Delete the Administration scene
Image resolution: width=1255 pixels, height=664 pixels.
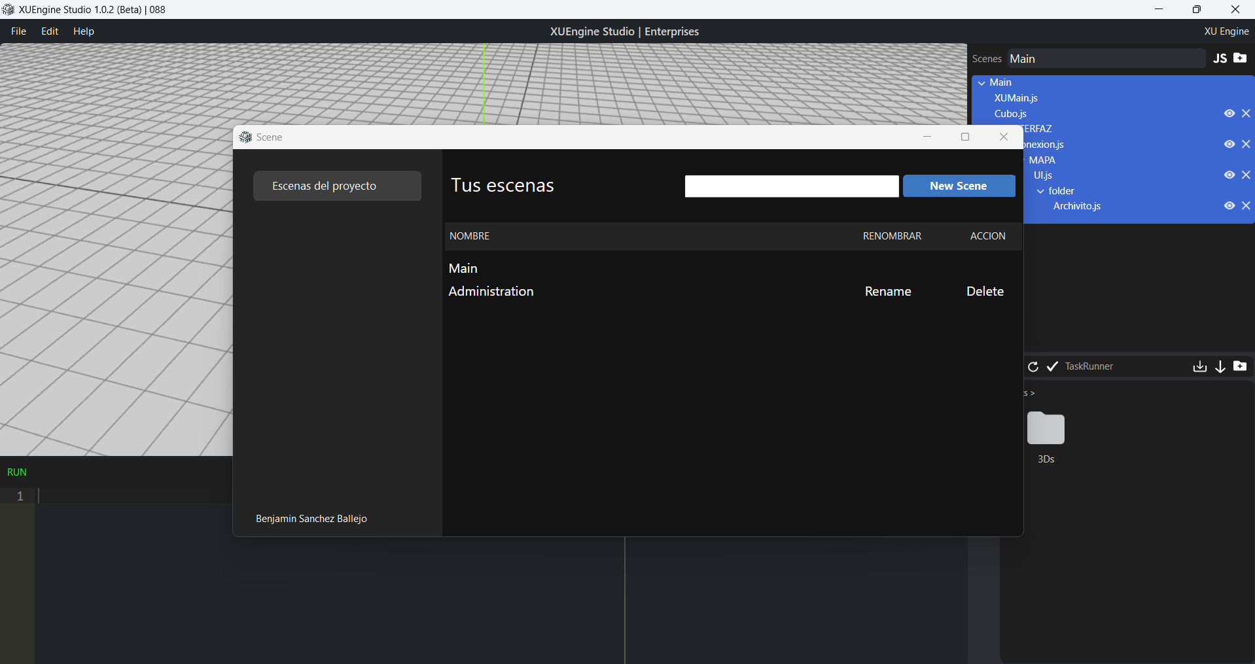click(985, 292)
